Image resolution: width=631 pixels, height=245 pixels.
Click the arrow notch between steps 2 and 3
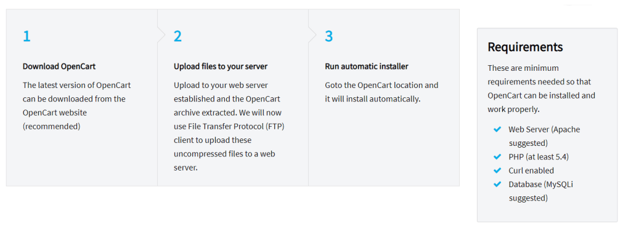pos(312,36)
